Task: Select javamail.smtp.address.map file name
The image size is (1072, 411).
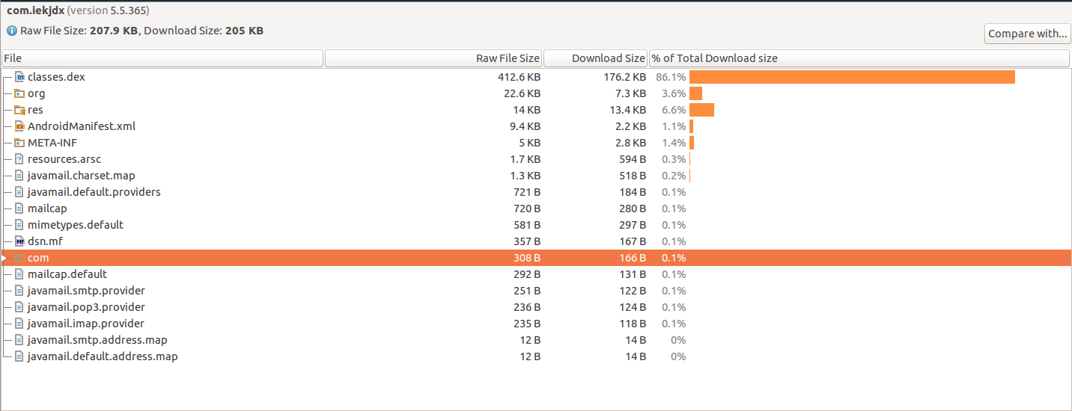Action: [97, 340]
